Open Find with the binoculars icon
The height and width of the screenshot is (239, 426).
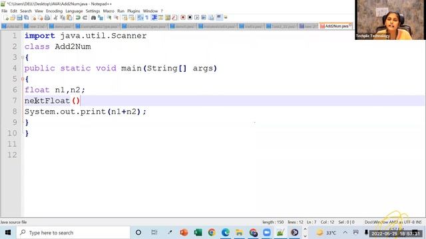pos(93,18)
